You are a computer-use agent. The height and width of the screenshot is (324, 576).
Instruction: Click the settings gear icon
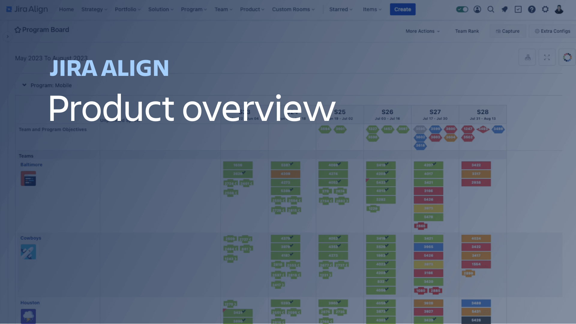[545, 9]
